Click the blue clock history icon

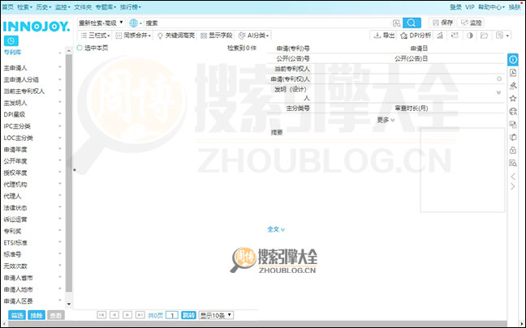(11, 40)
